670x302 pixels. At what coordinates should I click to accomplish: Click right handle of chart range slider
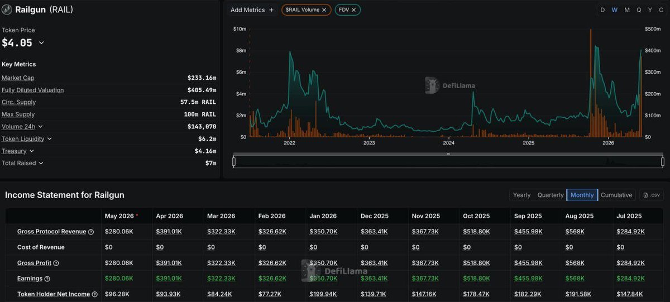(x=663, y=162)
